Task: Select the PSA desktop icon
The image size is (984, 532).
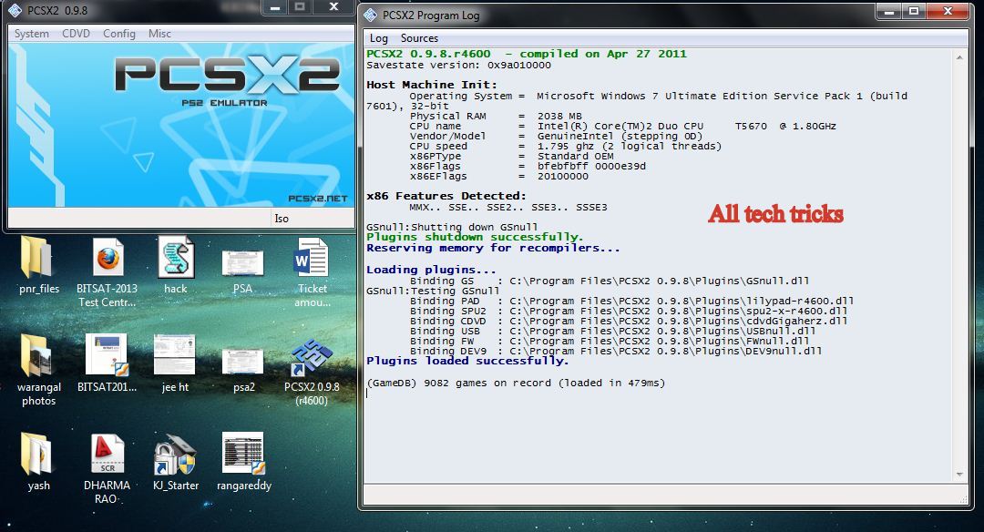Action: (241, 264)
